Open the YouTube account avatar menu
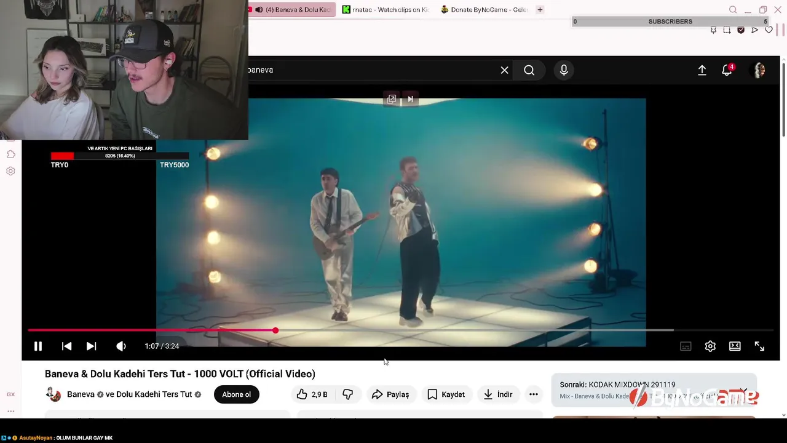The image size is (787, 443). (759, 70)
